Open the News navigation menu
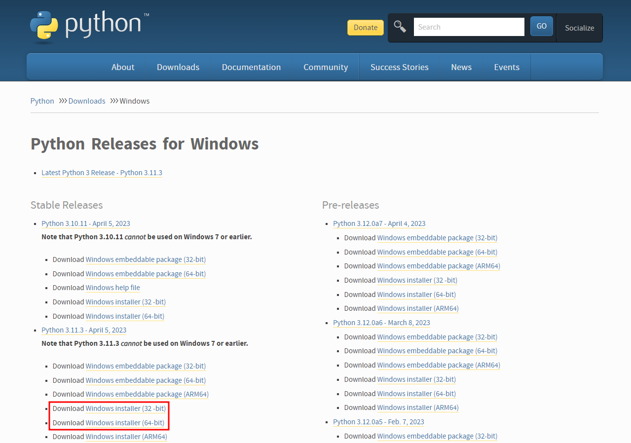Viewport: 631px width, 443px height. click(x=461, y=67)
